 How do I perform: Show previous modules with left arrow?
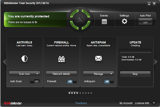coord(5,62)
